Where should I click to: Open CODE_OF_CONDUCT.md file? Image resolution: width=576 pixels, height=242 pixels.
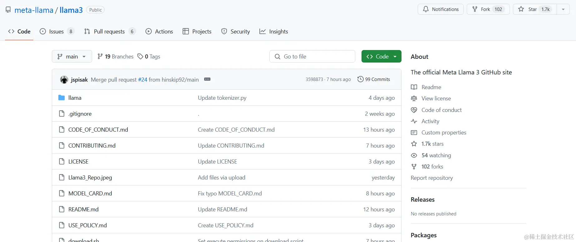click(x=98, y=129)
